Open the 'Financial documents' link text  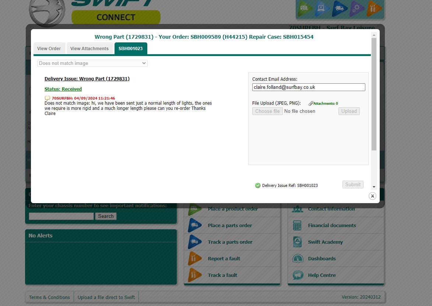(x=332, y=225)
